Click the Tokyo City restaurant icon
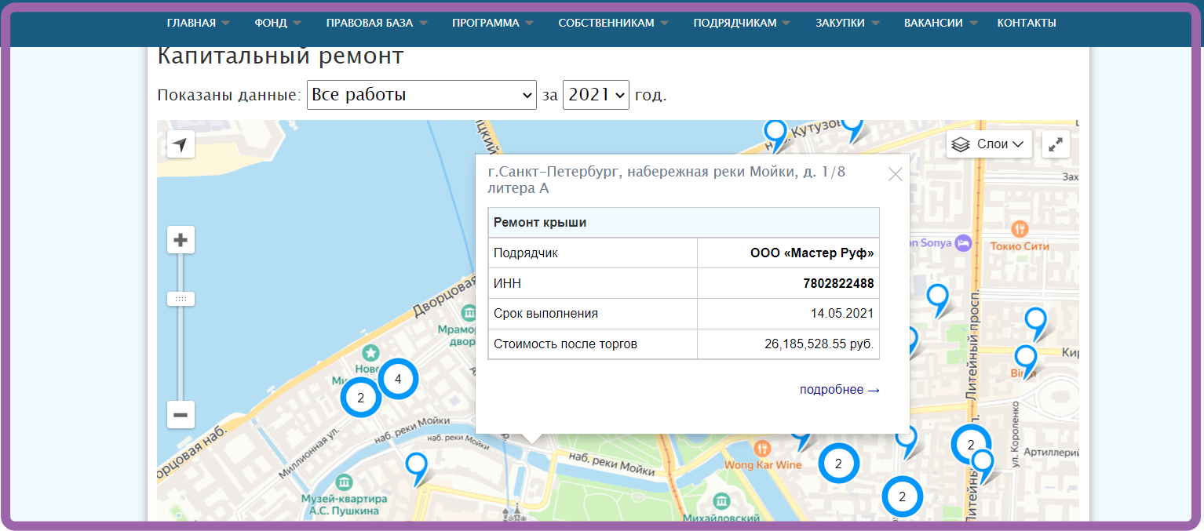This screenshot has height=531, width=1204. (1020, 229)
